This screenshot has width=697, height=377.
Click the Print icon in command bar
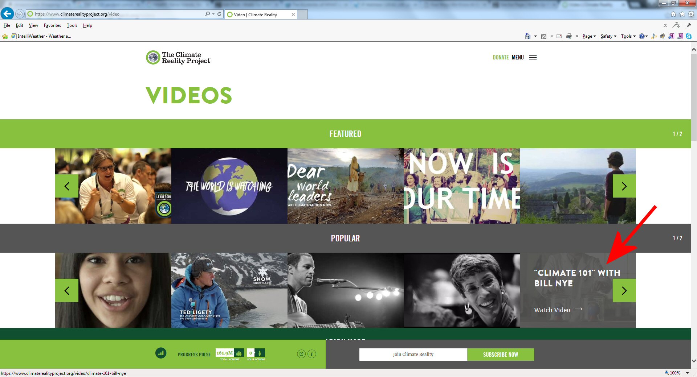click(569, 36)
